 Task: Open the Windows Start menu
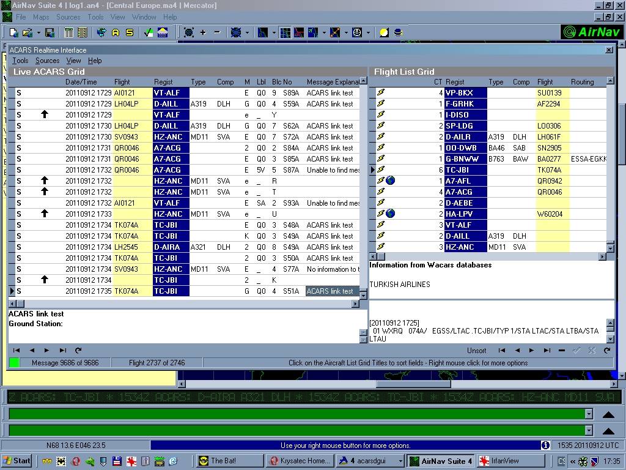[17, 461]
